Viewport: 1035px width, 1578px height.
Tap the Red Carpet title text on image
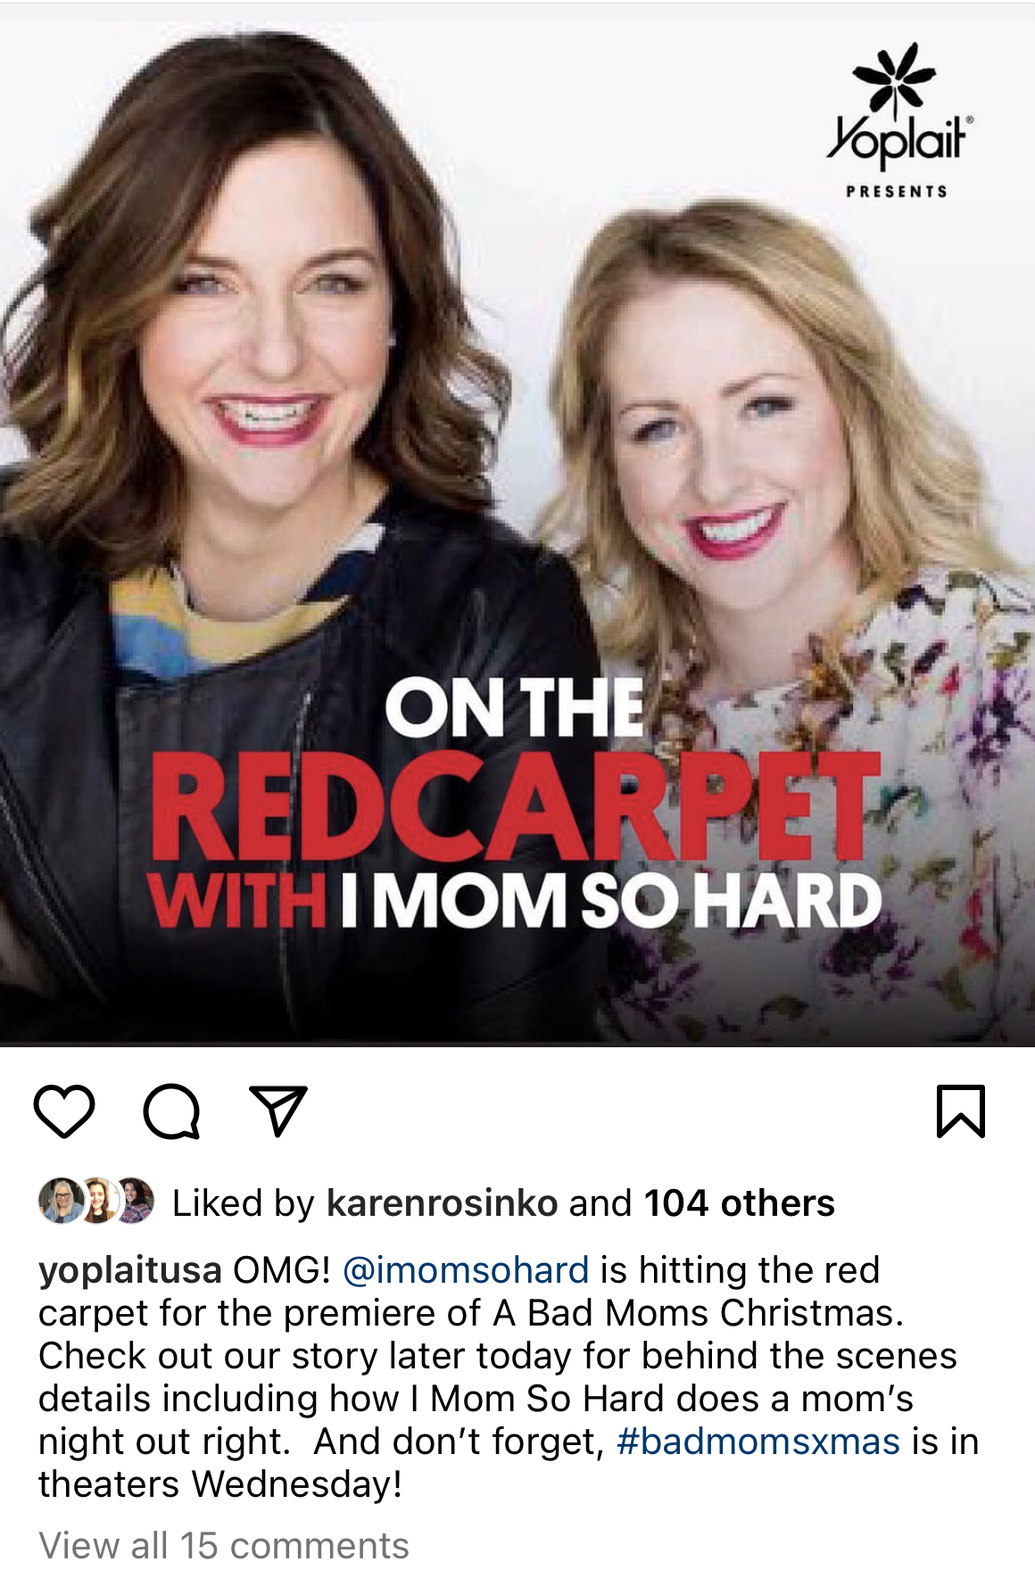517,806
